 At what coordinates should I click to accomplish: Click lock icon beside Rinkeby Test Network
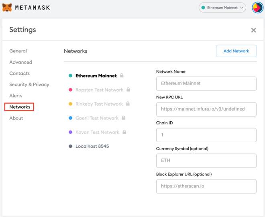(x=128, y=104)
